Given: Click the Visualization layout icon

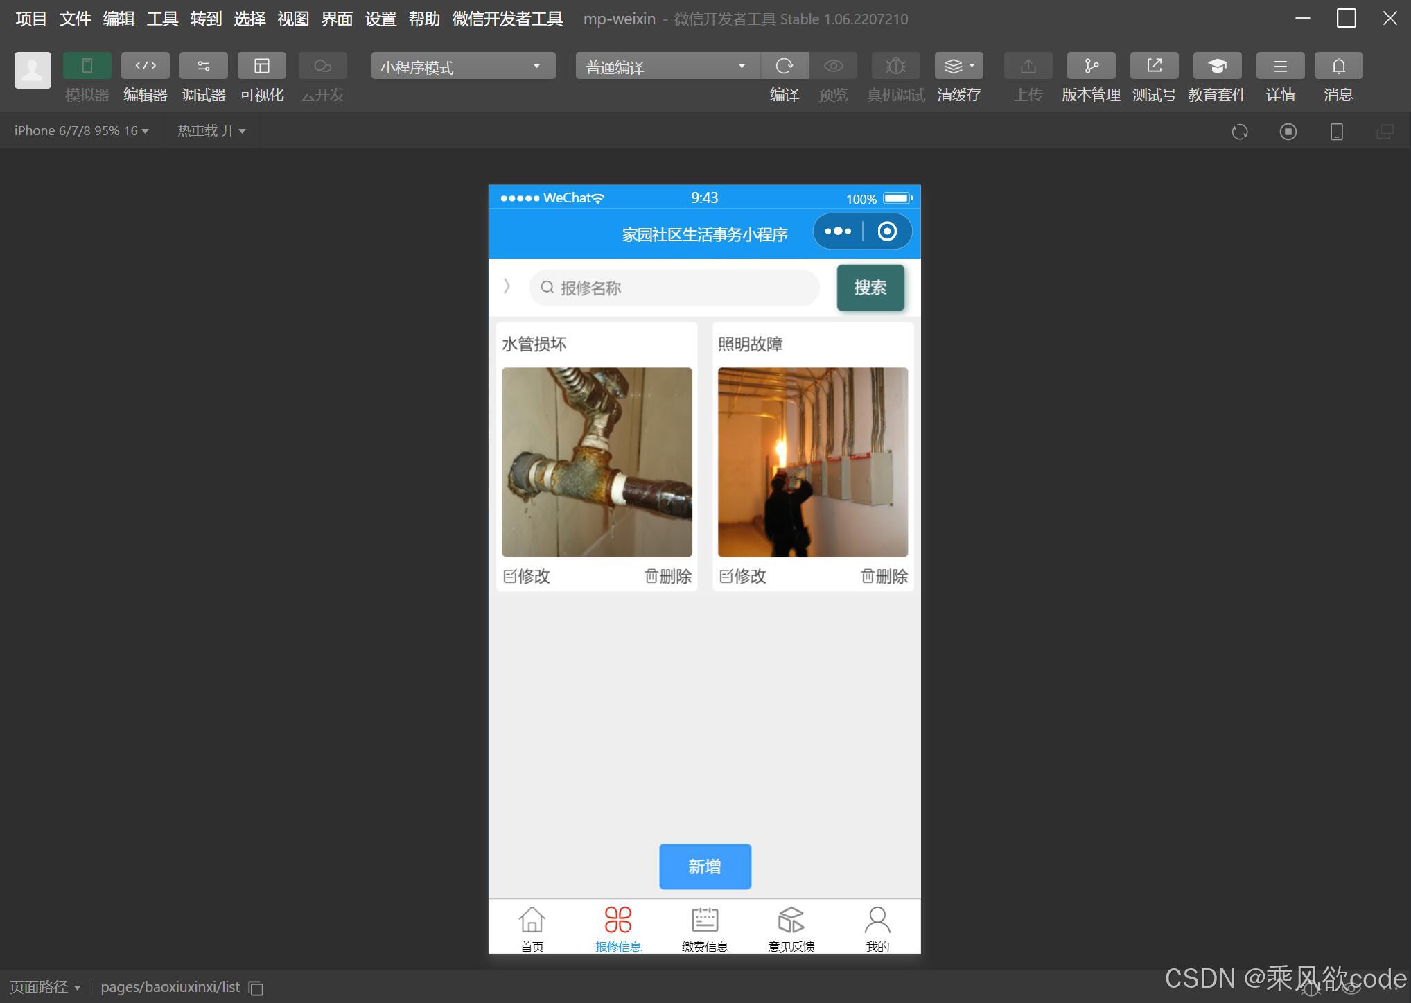Looking at the screenshot, I should click(261, 66).
